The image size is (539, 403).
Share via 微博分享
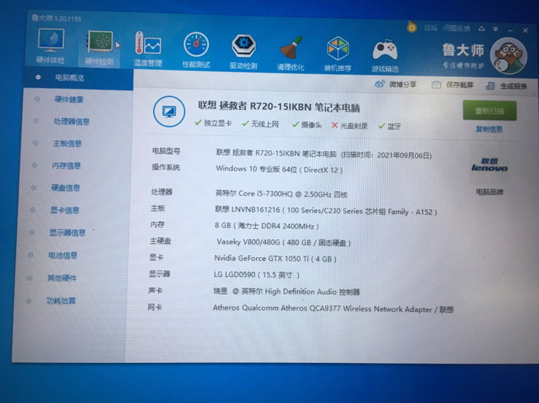point(395,84)
